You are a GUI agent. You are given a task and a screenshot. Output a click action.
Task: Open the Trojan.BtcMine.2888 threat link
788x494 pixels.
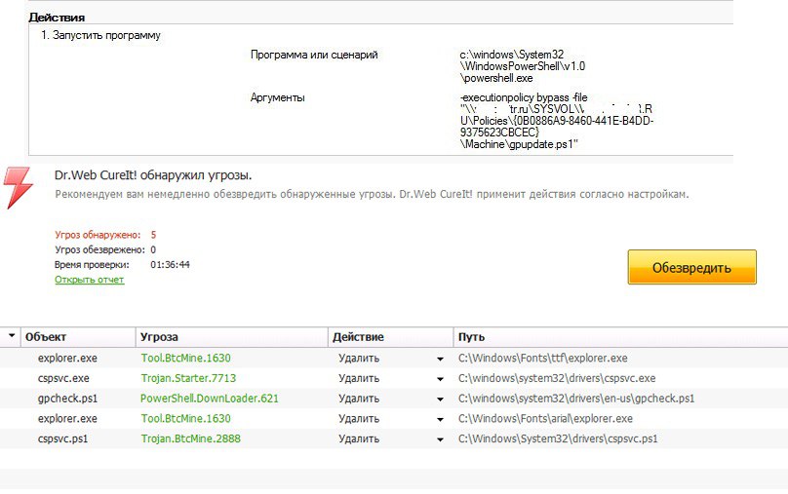190,438
